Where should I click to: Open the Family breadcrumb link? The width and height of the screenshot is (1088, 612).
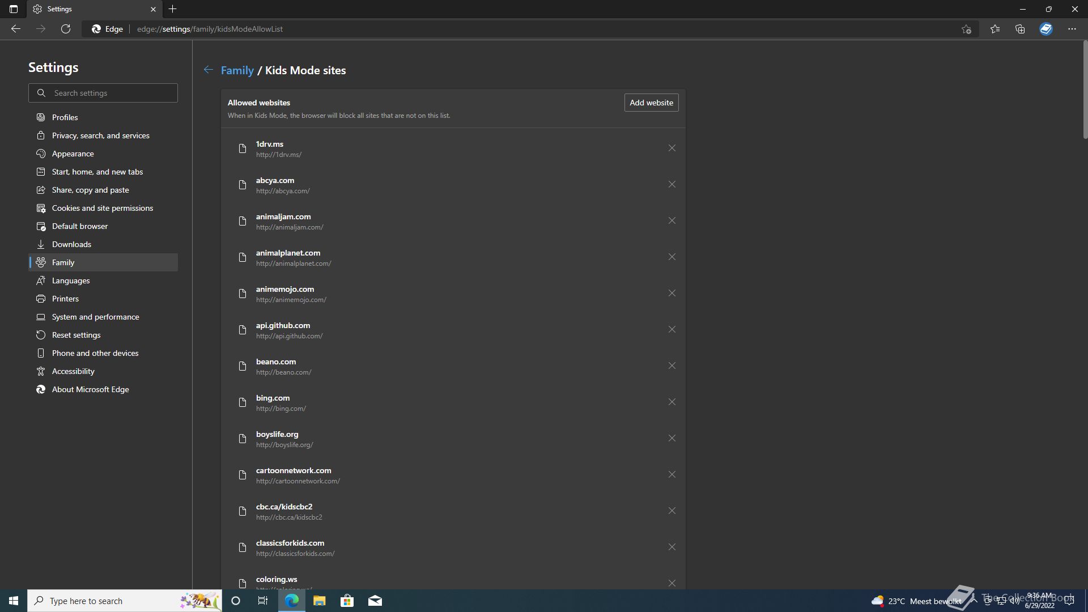tap(237, 70)
